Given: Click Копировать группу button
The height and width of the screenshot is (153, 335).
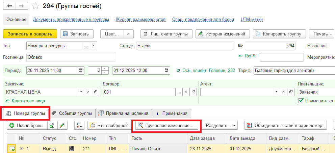Looking at the screenshot, I should click(x=280, y=34).
